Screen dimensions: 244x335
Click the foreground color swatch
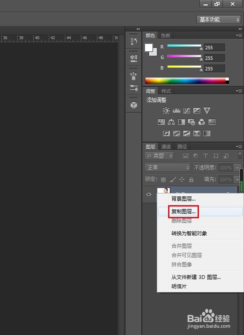coord(148,47)
